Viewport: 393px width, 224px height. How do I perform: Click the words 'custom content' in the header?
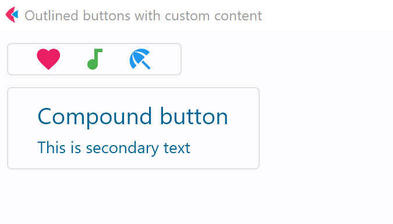click(213, 16)
